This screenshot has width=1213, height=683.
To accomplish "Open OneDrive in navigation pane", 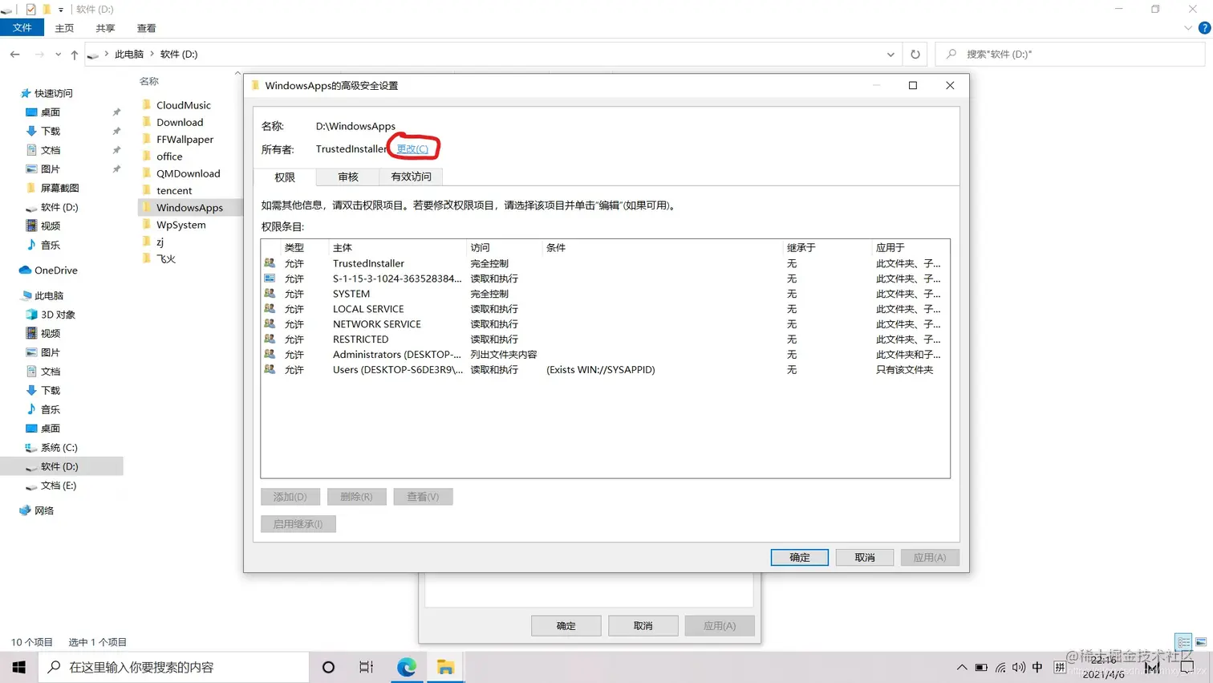I will [x=55, y=270].
